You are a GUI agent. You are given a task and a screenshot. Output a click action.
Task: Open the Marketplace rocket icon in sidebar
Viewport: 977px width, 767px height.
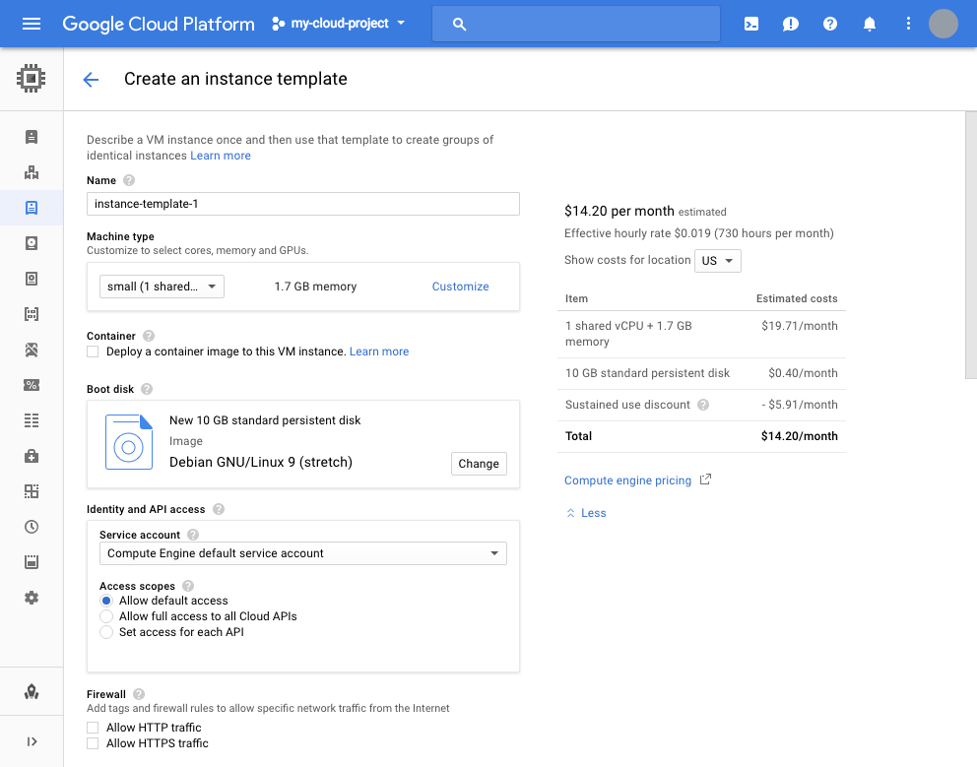32,691
